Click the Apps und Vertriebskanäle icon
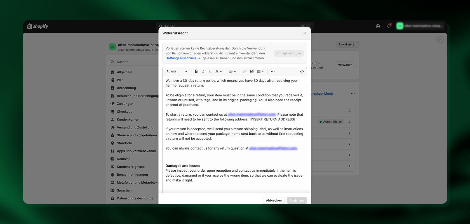The image size is (470, 224). [x=112, y=151]
